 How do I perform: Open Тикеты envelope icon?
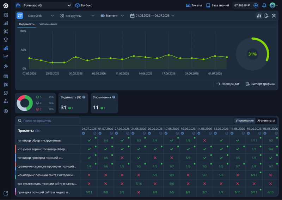(188, 5)
